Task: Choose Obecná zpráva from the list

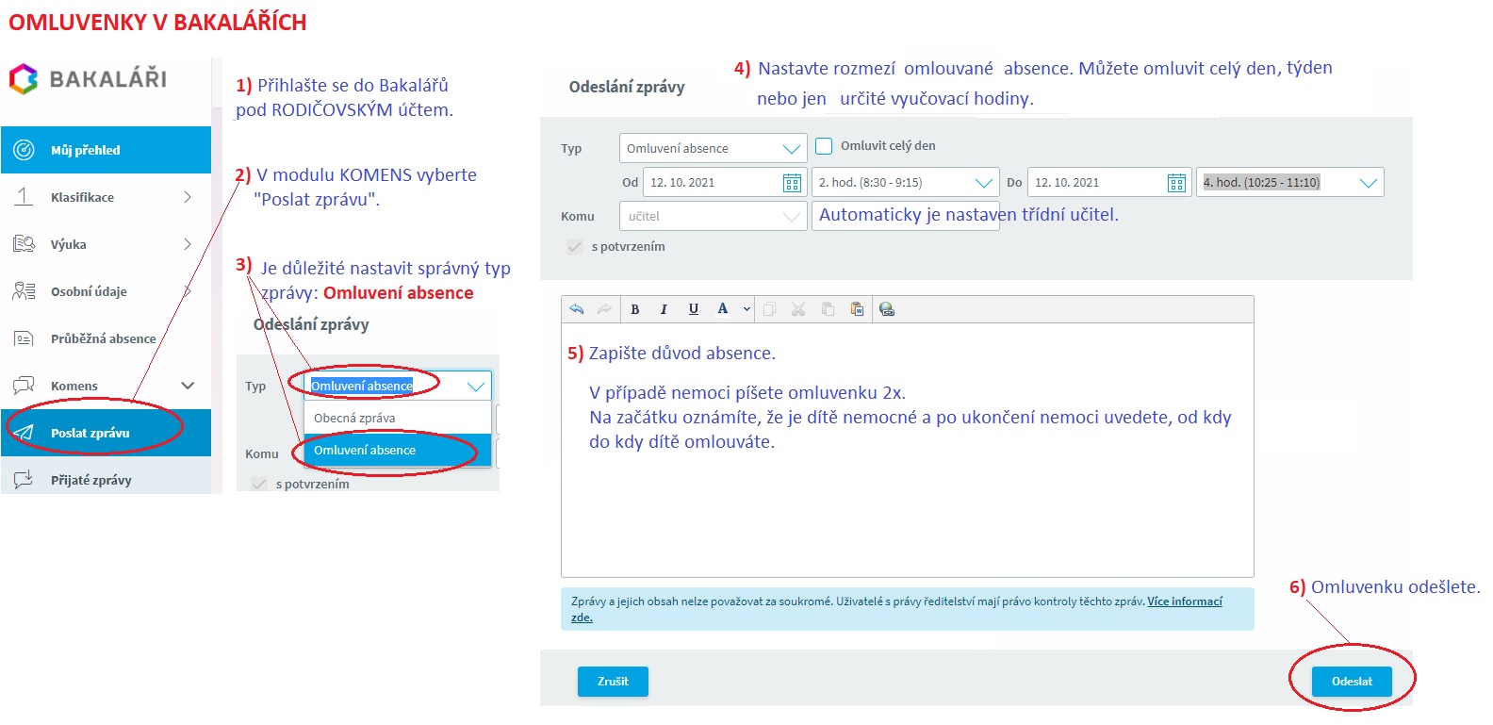Action: coord(397,418)
